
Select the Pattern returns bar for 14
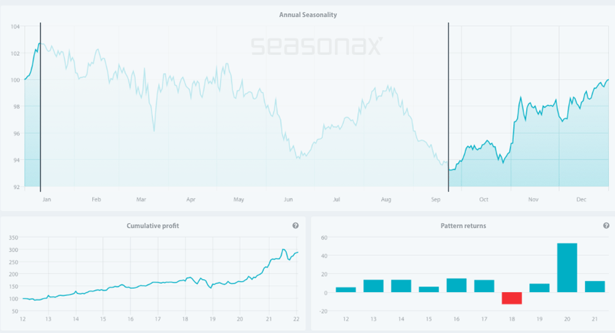click(x=401, y=287)
